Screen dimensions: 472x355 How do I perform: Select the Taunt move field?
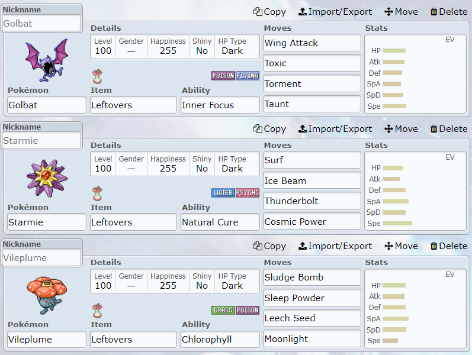[x=312, y=104]
